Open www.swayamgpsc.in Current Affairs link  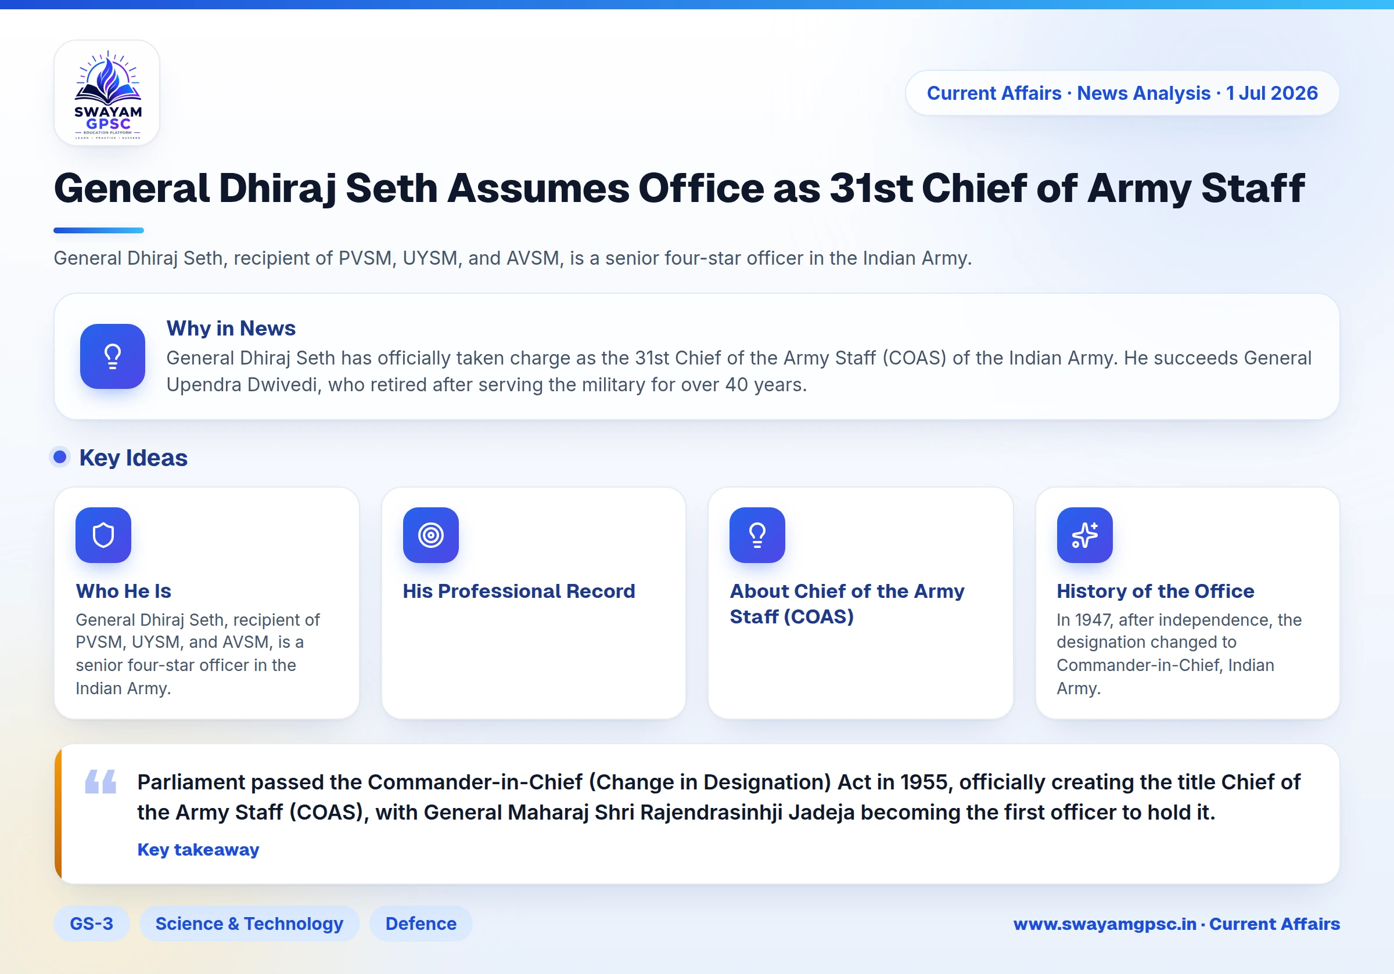[x=1177, y=924]
